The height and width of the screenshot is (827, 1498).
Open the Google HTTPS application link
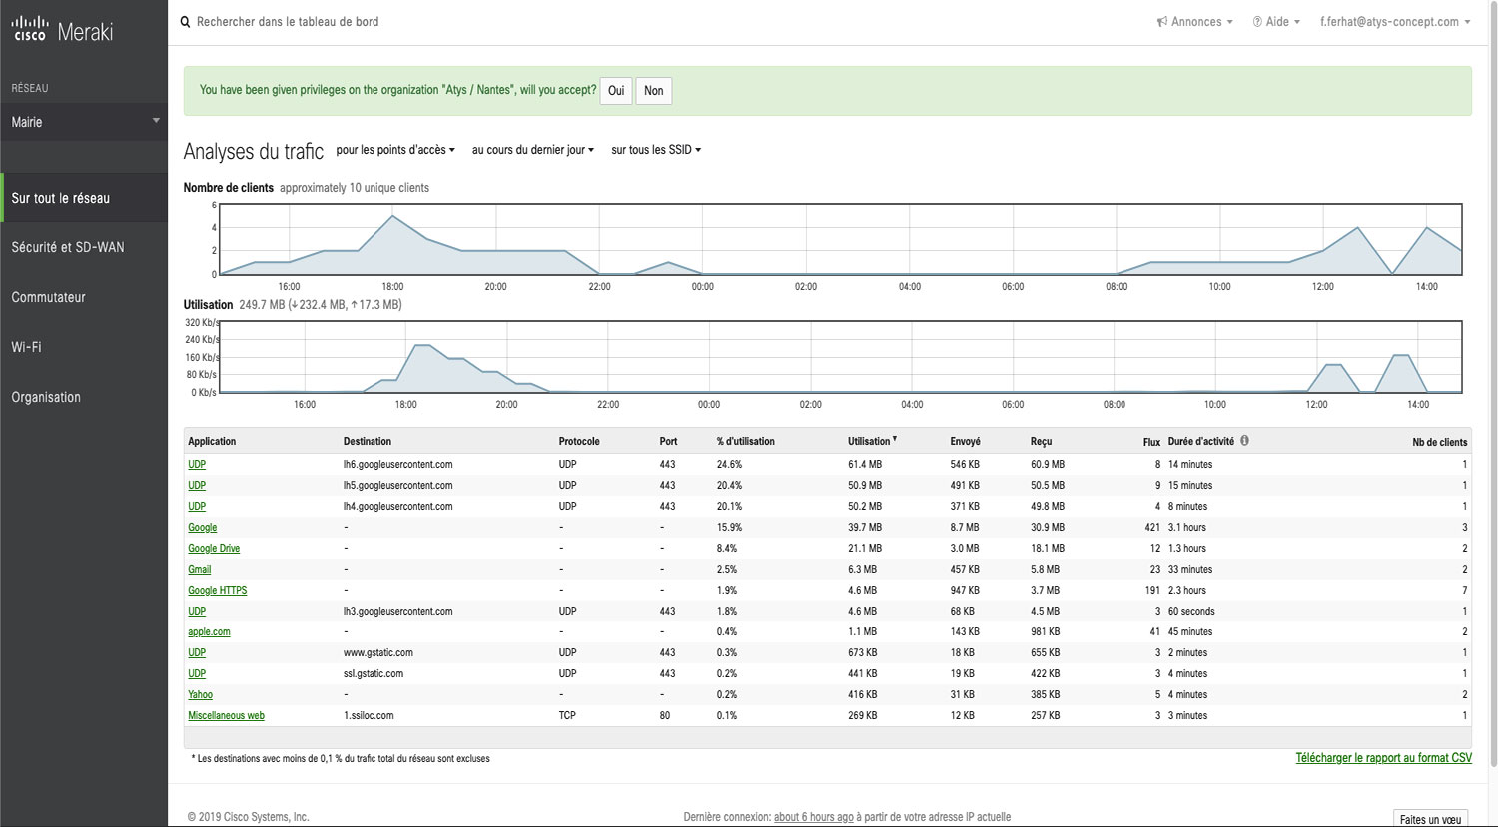point(217,590)
